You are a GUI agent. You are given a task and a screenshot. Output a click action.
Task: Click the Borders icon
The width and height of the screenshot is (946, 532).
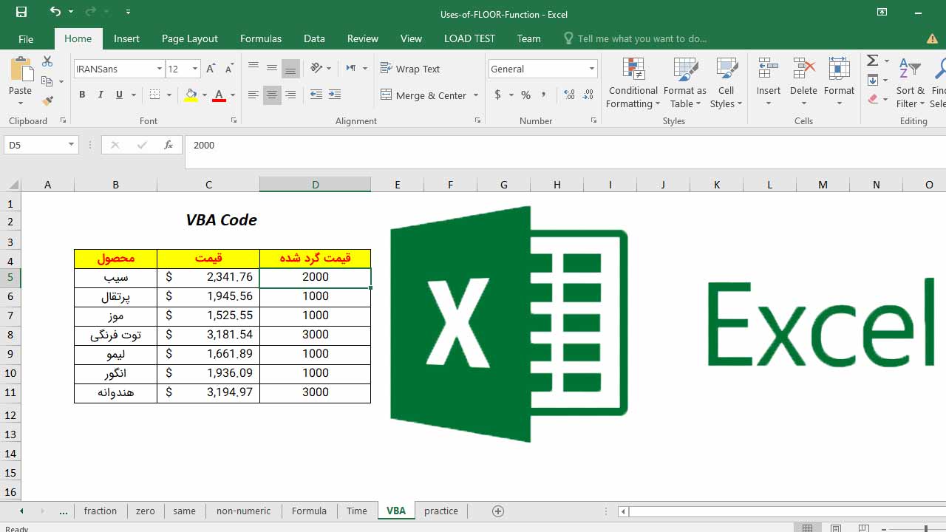tap(154, 95)
